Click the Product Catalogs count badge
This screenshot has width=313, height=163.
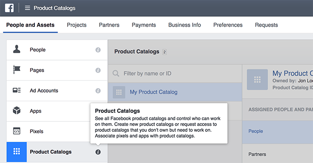pyautogui.click(x=165, y=52)
